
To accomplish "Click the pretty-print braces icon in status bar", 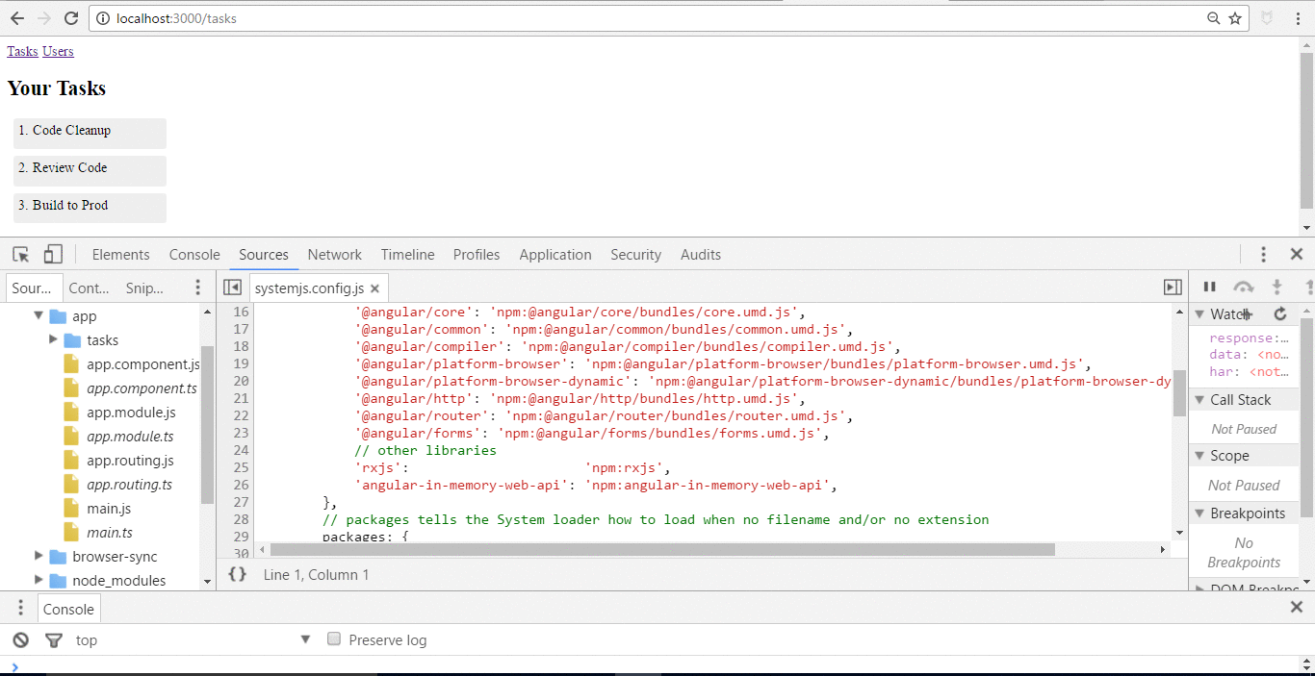I will pos(238,574).
